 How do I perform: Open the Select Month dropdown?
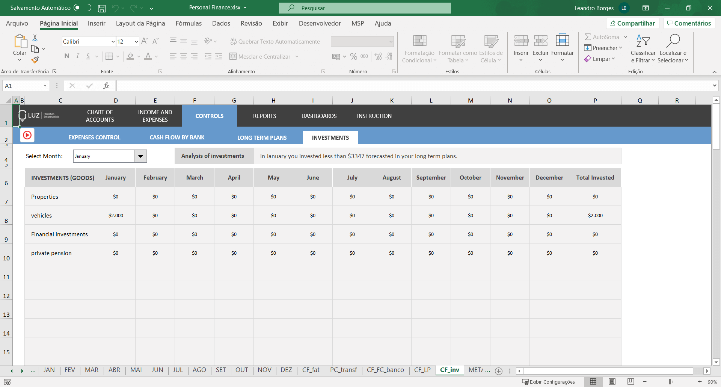pyautogui.click(x=140, y=156)
